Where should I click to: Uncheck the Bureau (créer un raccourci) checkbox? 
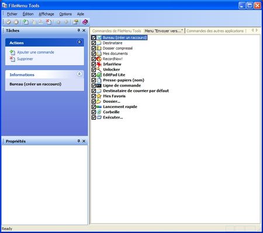(94, 37)
